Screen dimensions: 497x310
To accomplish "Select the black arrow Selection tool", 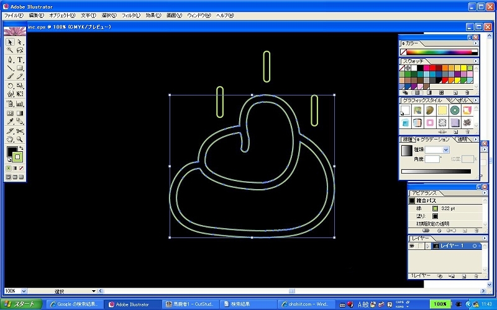I will click(10, 42).
